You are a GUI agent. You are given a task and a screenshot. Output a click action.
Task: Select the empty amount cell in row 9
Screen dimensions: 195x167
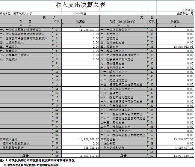pyautogui.click(x=81, y=64)
